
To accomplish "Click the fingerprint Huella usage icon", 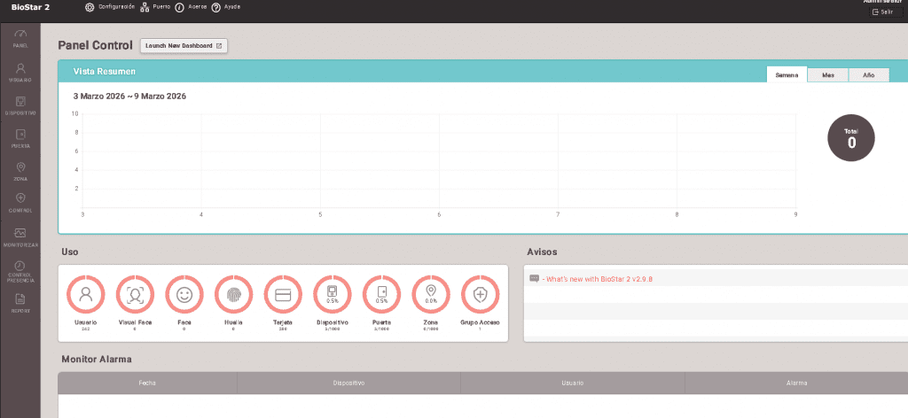I will point(234,294).
